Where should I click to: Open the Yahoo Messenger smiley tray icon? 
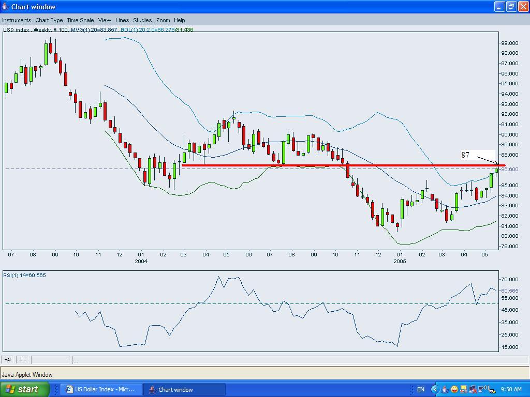(x=454, y=389)
